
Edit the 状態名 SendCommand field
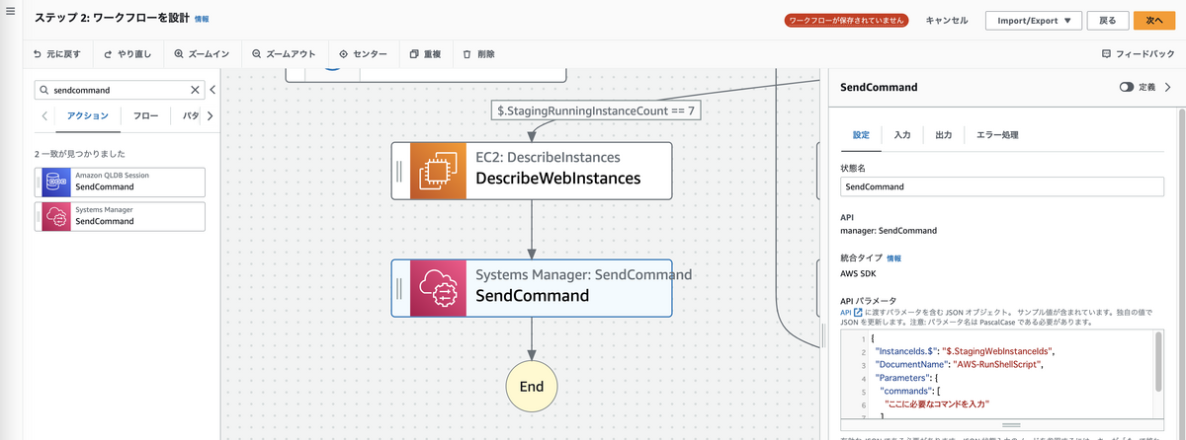click(1001, 186)
